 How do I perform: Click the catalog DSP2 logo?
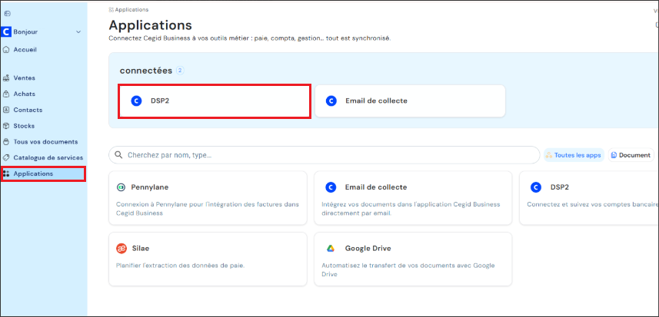click(536, 187)
